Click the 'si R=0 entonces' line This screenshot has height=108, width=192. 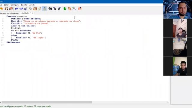tap(21, 31)
